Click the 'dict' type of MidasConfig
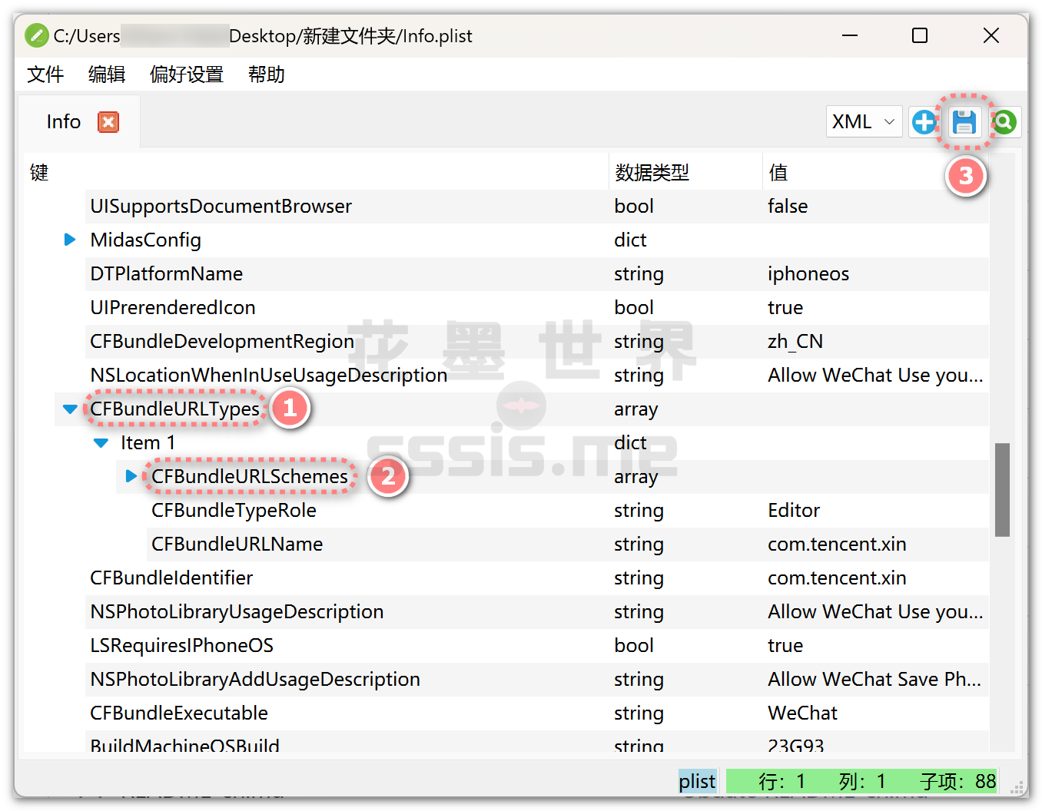Image resolution: width=1042 pixels, height=811 pixels. [630, 240]
